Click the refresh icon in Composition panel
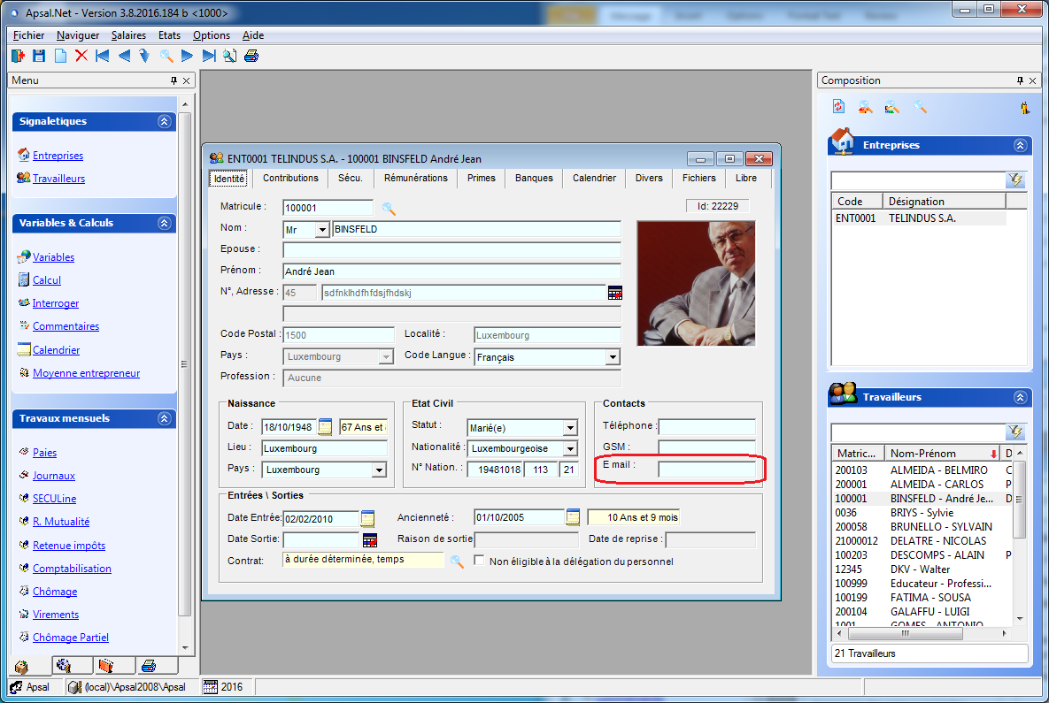This screenshot has width=1049, height=703. pos(838,107)
